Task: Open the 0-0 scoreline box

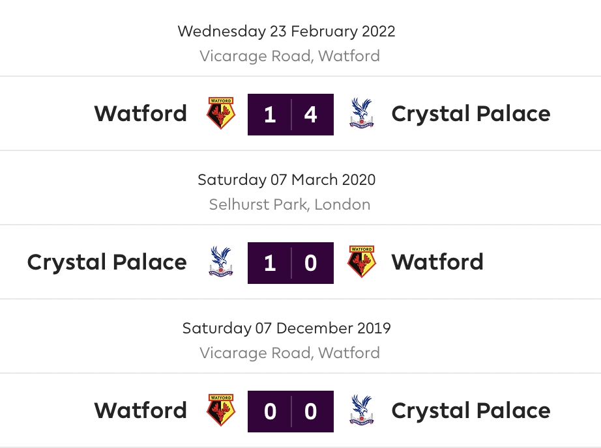Action: 291,412
